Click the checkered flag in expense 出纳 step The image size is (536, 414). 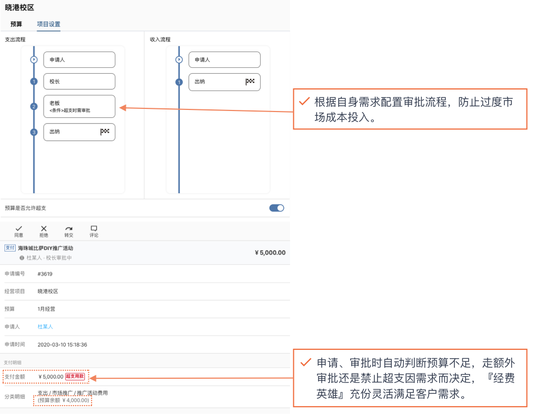click(x=105, y=132)
